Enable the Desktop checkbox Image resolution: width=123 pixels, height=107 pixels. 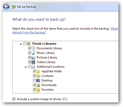[x=34, y=80]
